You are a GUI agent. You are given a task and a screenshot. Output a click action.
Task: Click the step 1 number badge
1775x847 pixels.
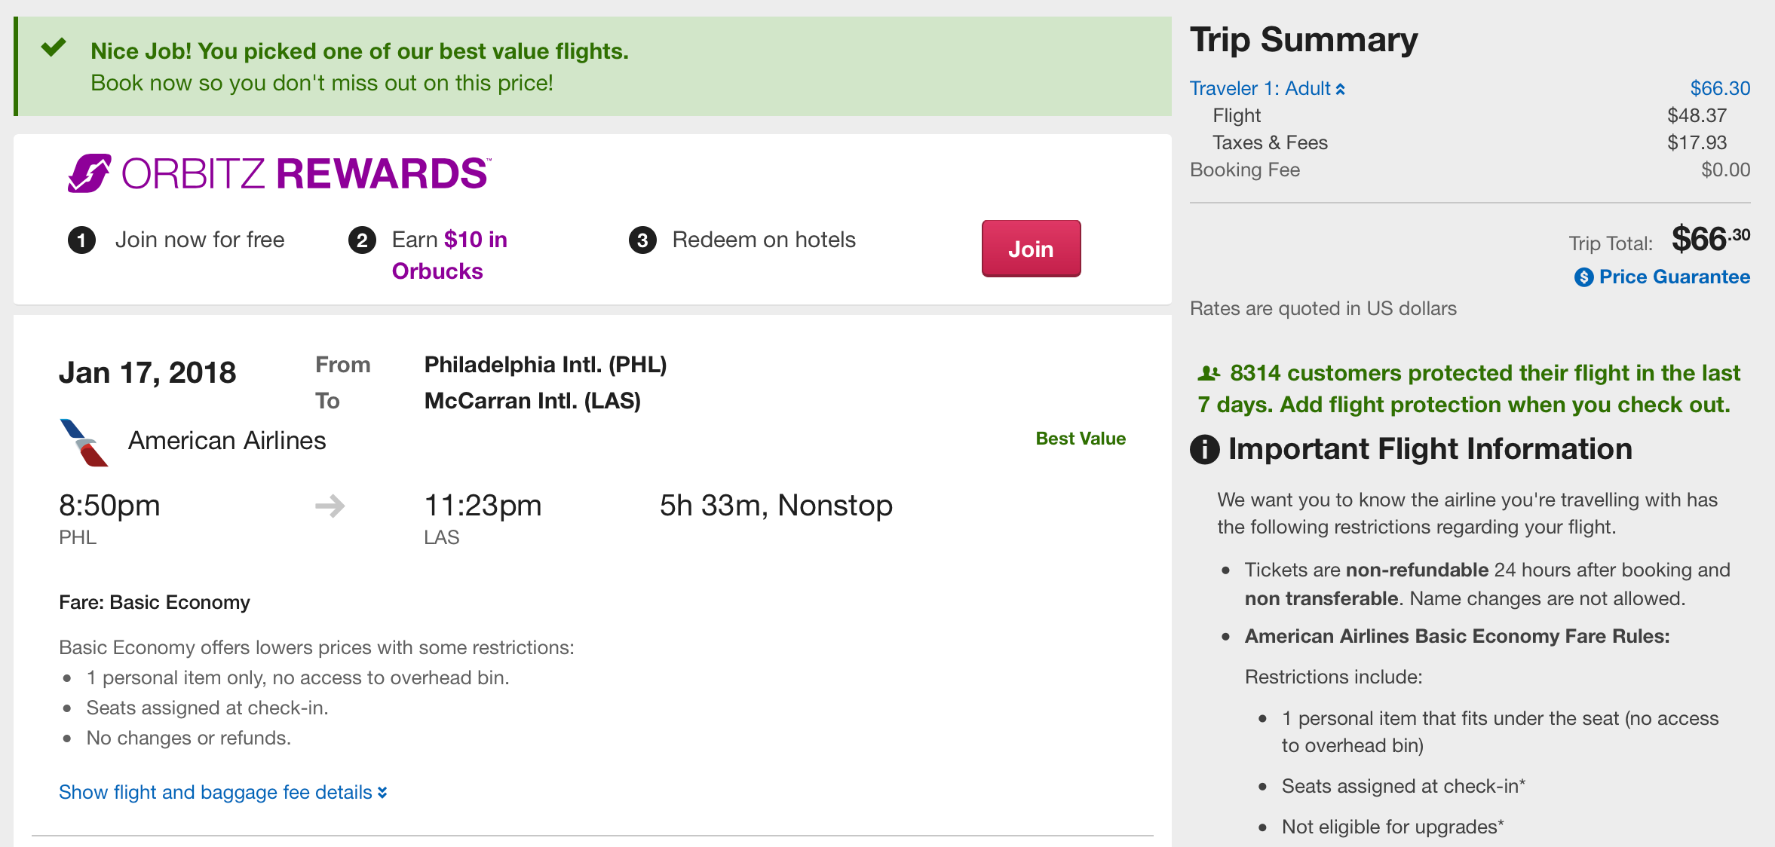pyautogui.click(x=81, y=240)
